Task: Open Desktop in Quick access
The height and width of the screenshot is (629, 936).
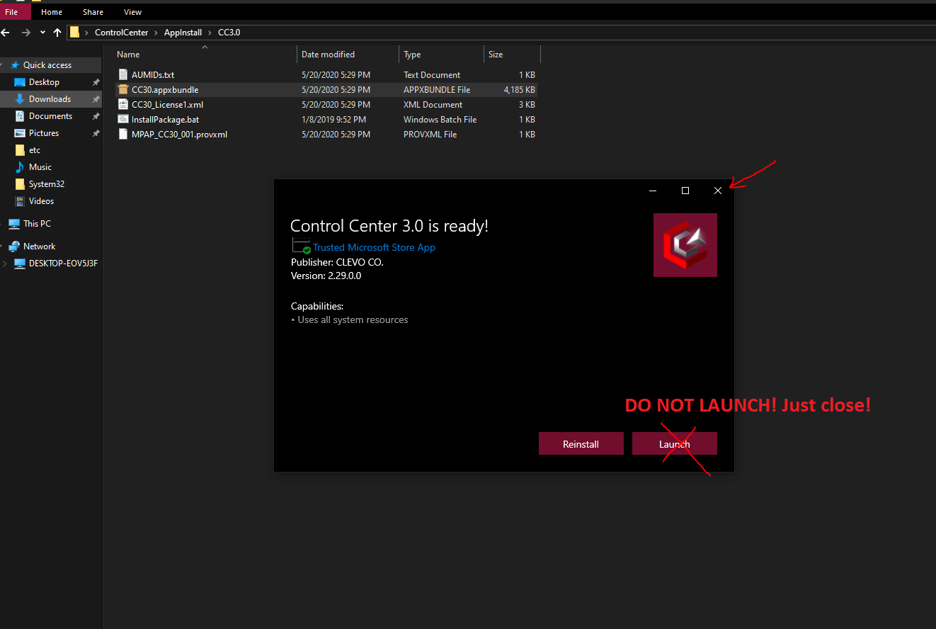Action: [44, 82]
